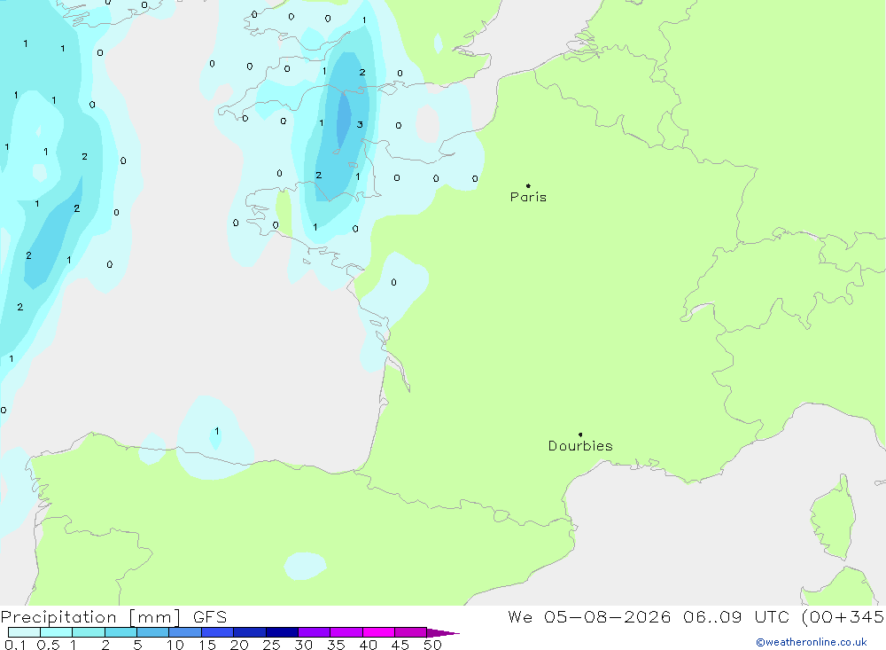Pick legend swatch between 35 and 40
The image size is (886, 650).
click(346, 632)
